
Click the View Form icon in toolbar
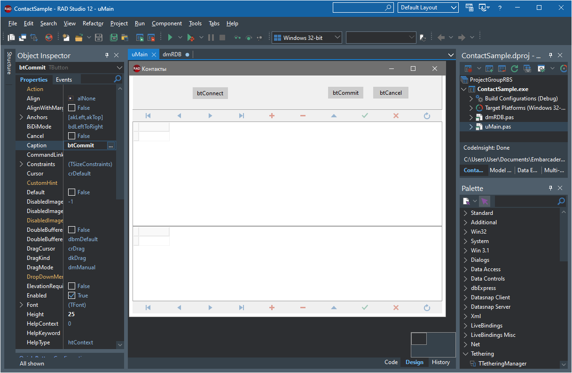(x=22, y=38)
